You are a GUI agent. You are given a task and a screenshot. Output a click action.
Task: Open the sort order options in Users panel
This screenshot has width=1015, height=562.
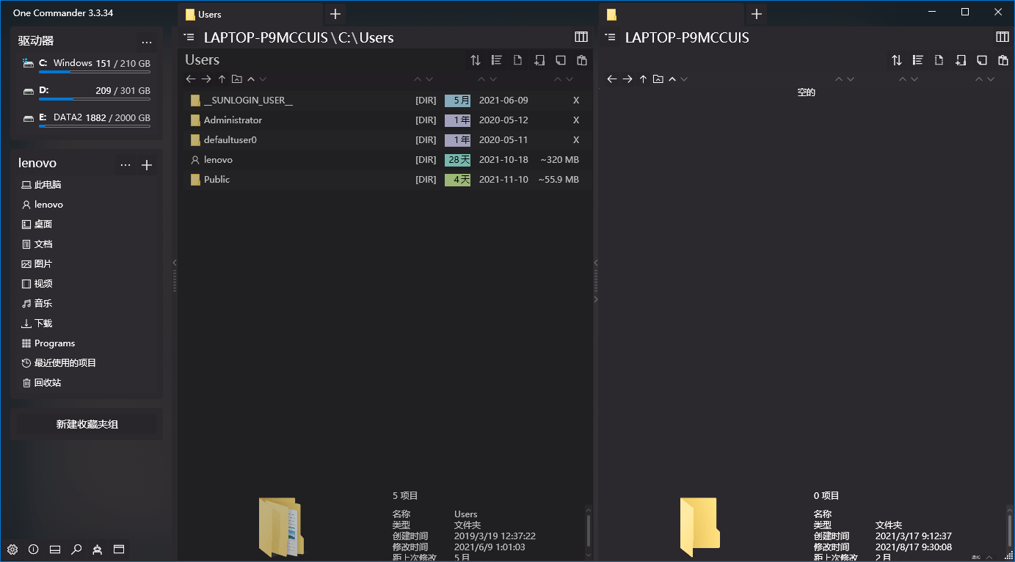click(475, 59)
